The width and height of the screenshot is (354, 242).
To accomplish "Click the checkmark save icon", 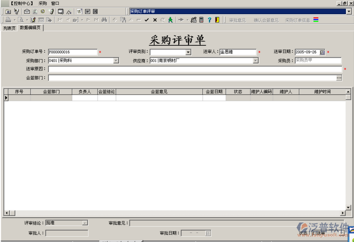I will 146,20.
